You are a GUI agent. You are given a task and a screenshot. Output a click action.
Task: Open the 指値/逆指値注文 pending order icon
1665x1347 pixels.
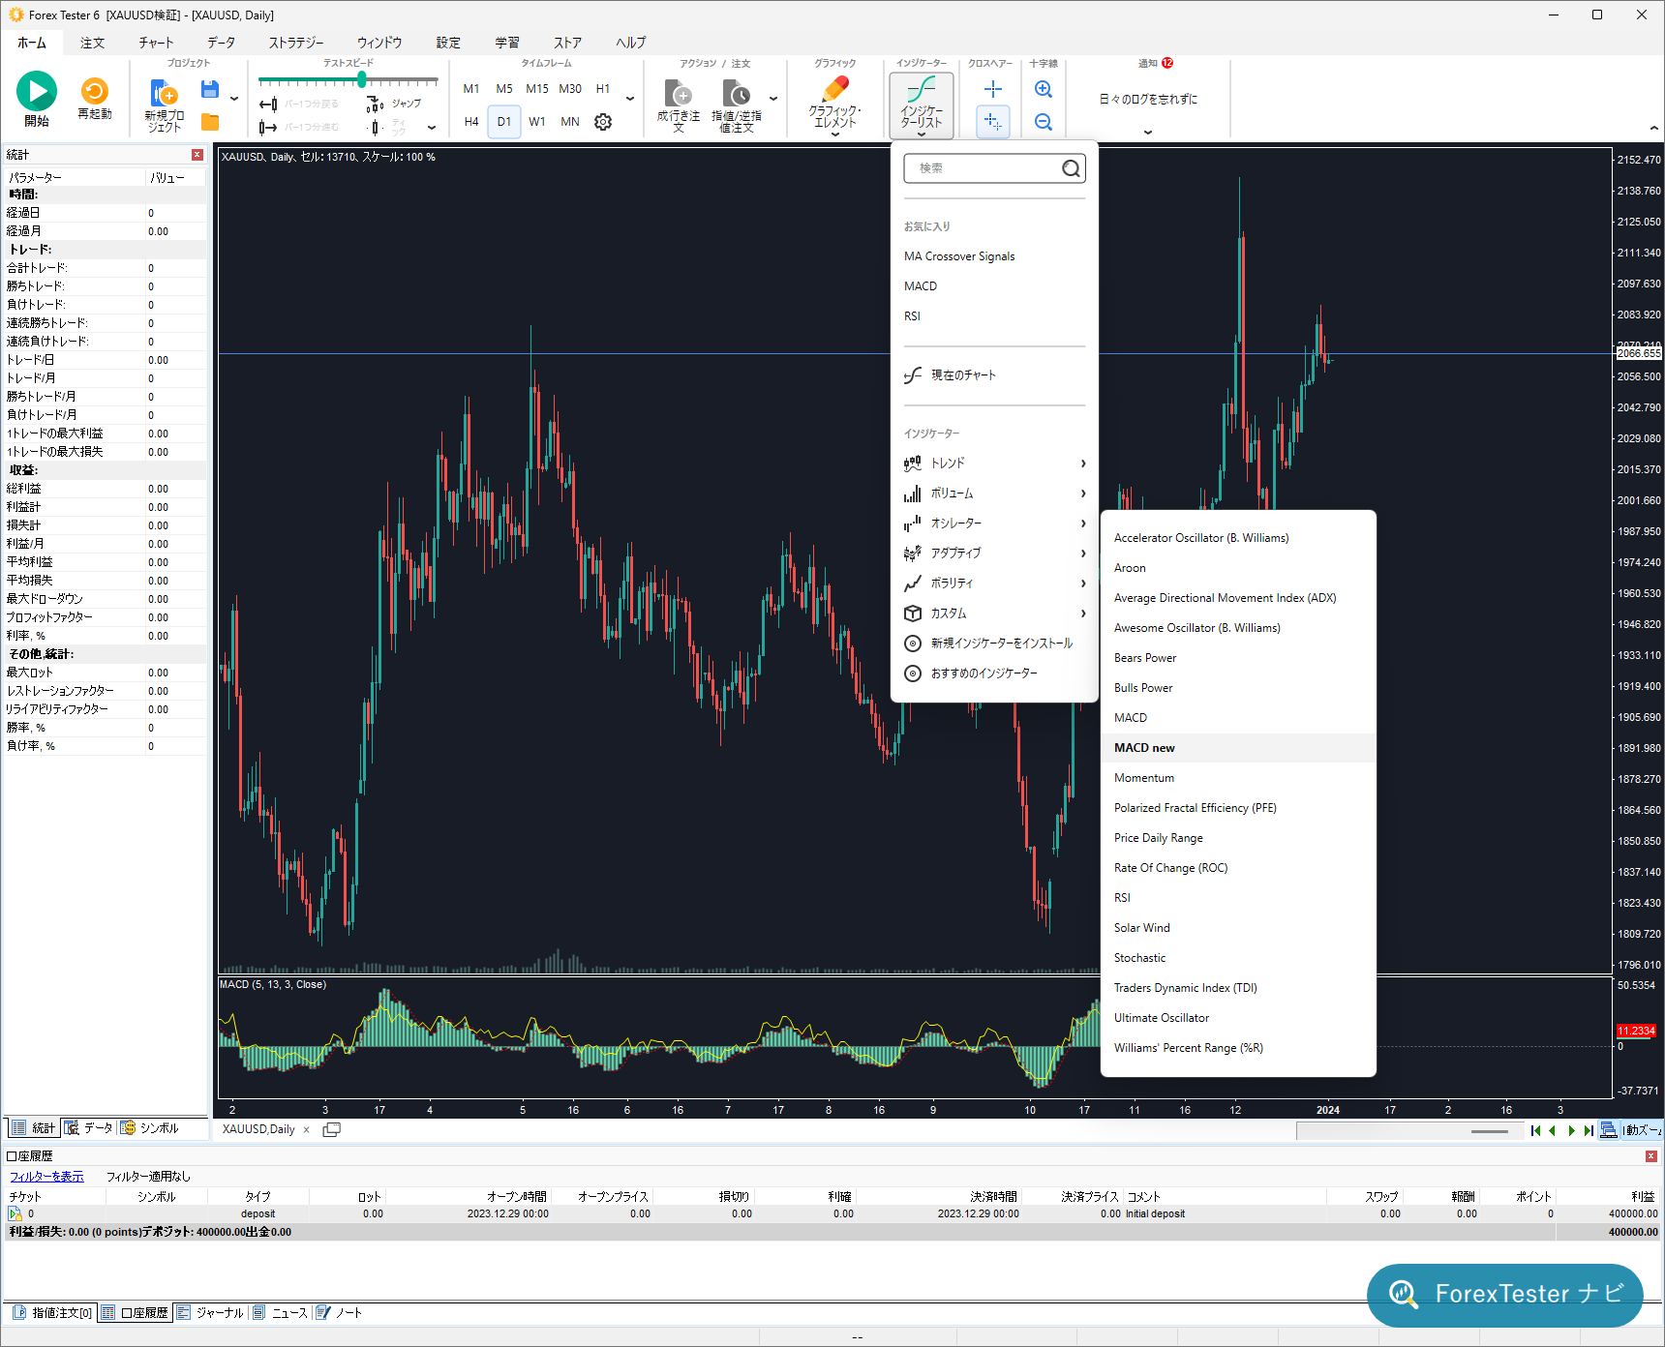click(x=737, y=94)
